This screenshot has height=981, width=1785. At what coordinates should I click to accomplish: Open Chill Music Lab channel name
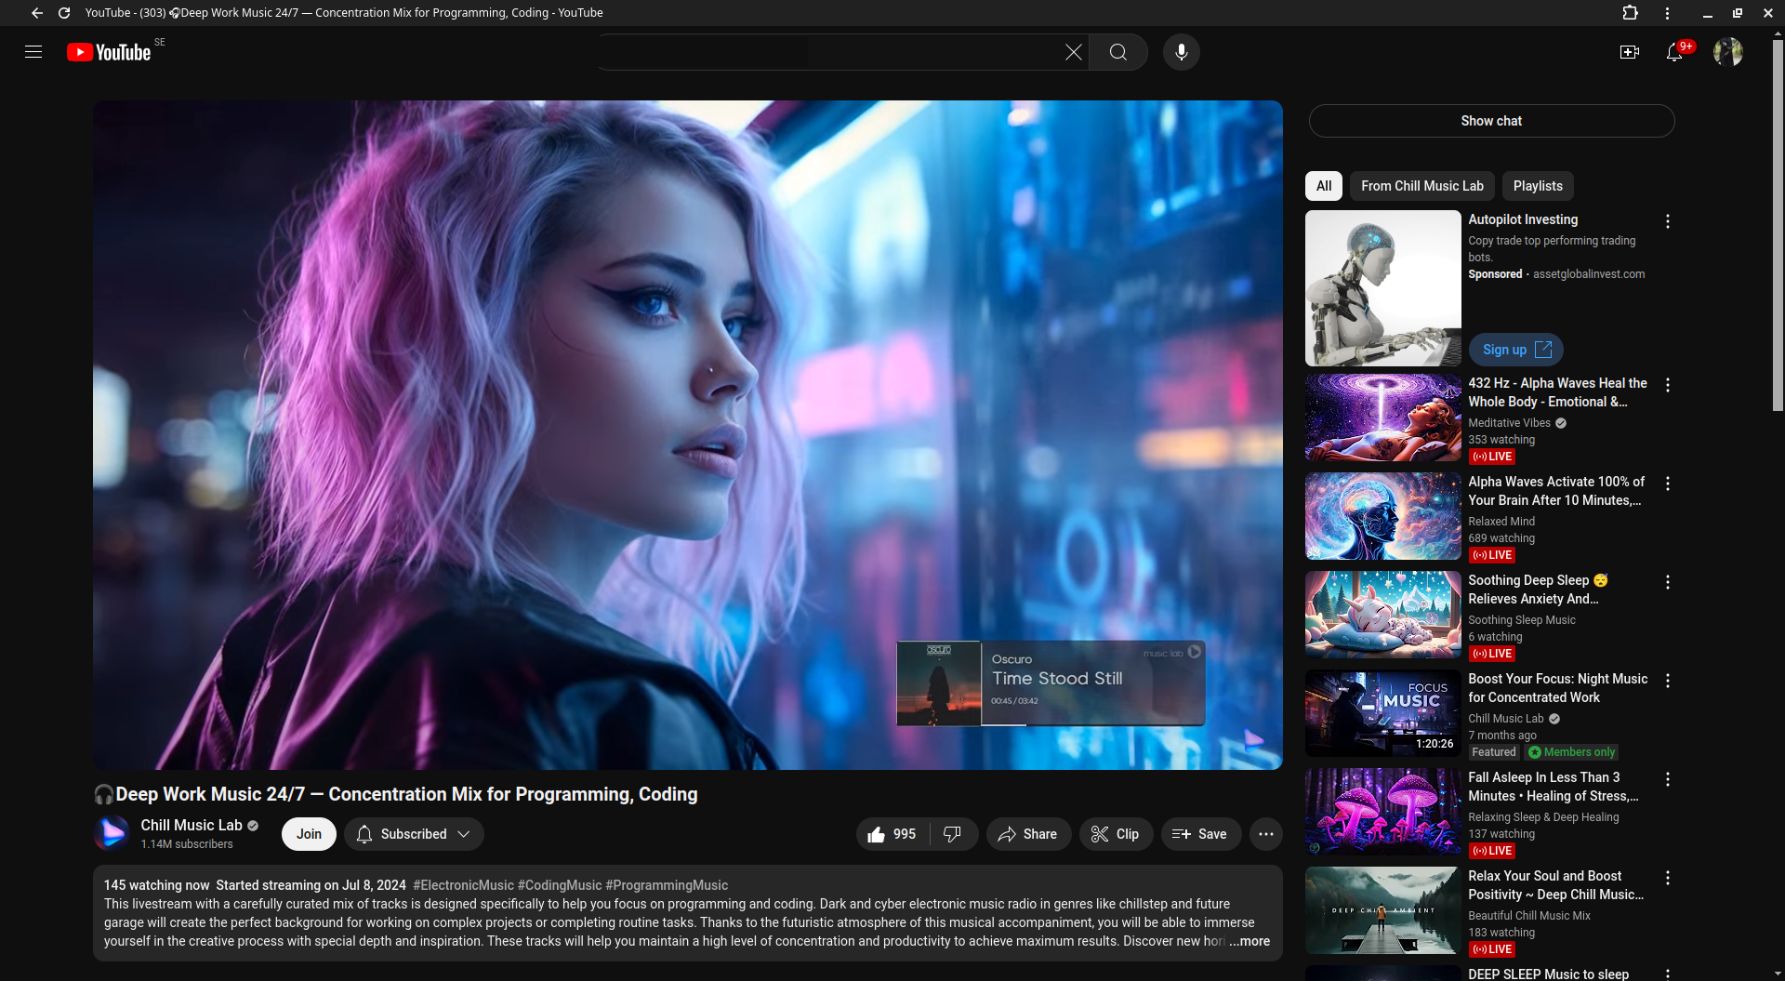(192, 825)
